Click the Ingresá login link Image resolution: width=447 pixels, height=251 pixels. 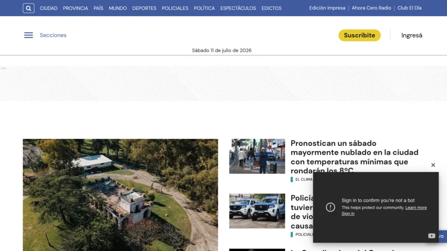tap(412, 35)
